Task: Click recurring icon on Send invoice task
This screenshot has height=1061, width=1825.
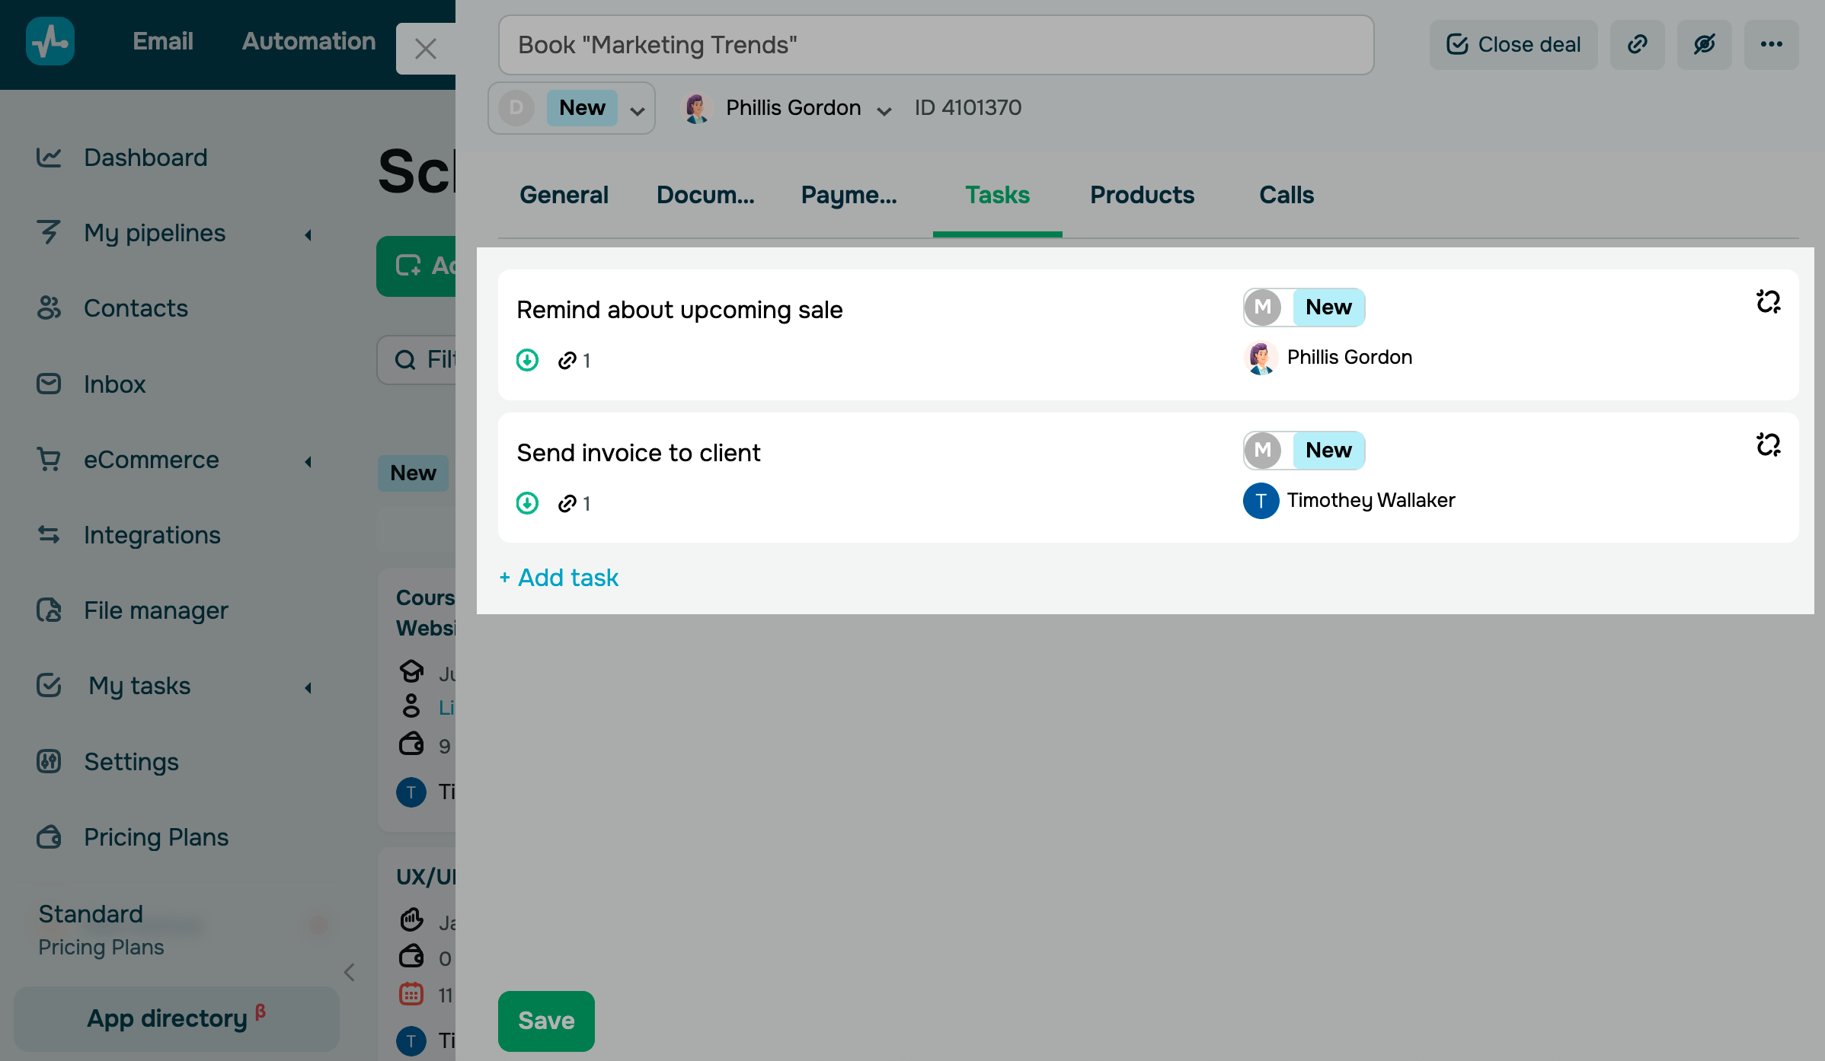Action: coord(1768,444)
